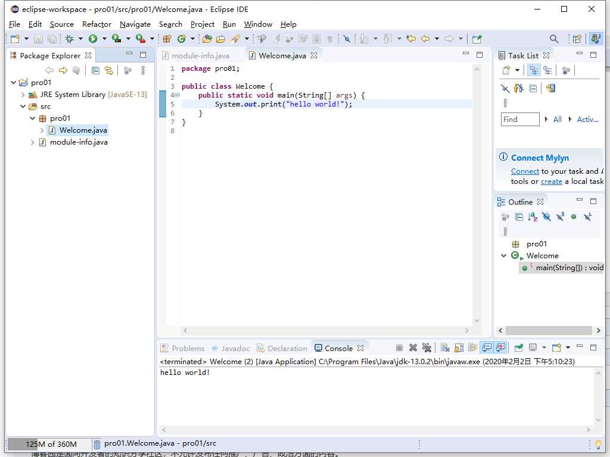
Task: Collapse Welcome class in Outline
Action: point(504,256)
